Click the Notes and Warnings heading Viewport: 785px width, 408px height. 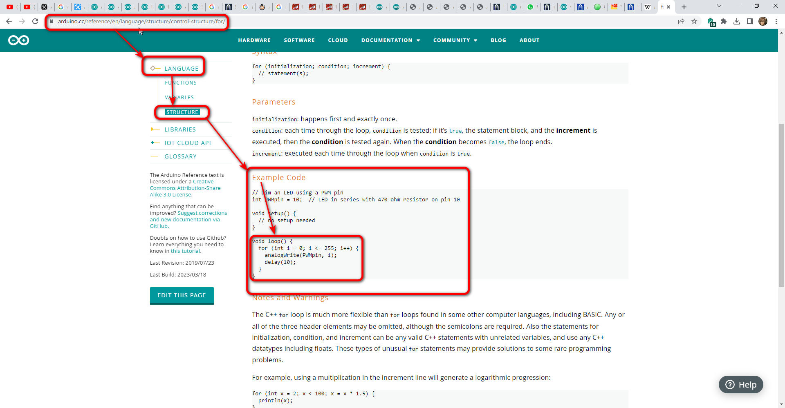pos(290,298)
